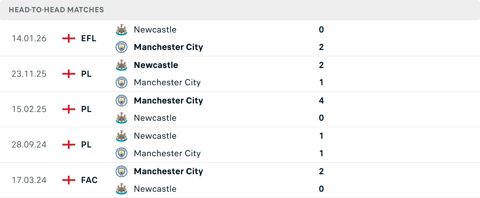Click the 28.09.24 match date
Screen dimensions: 480x198
29,144
